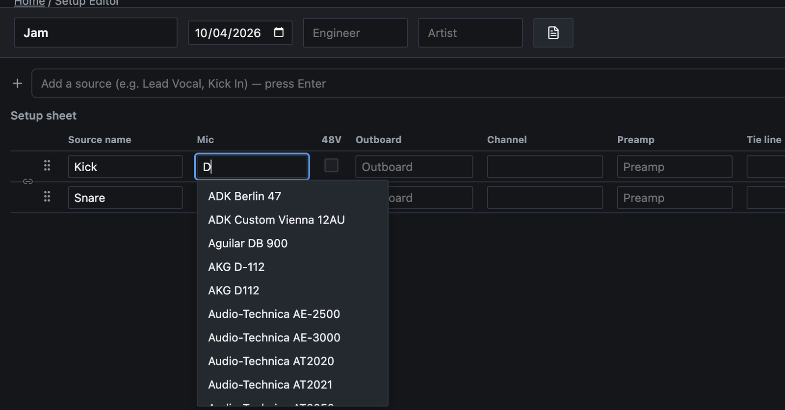Viewport: 785px width, 410px height.
Task: Select Audio-Technica AE-2500
Action: click(x=292, y=314)
